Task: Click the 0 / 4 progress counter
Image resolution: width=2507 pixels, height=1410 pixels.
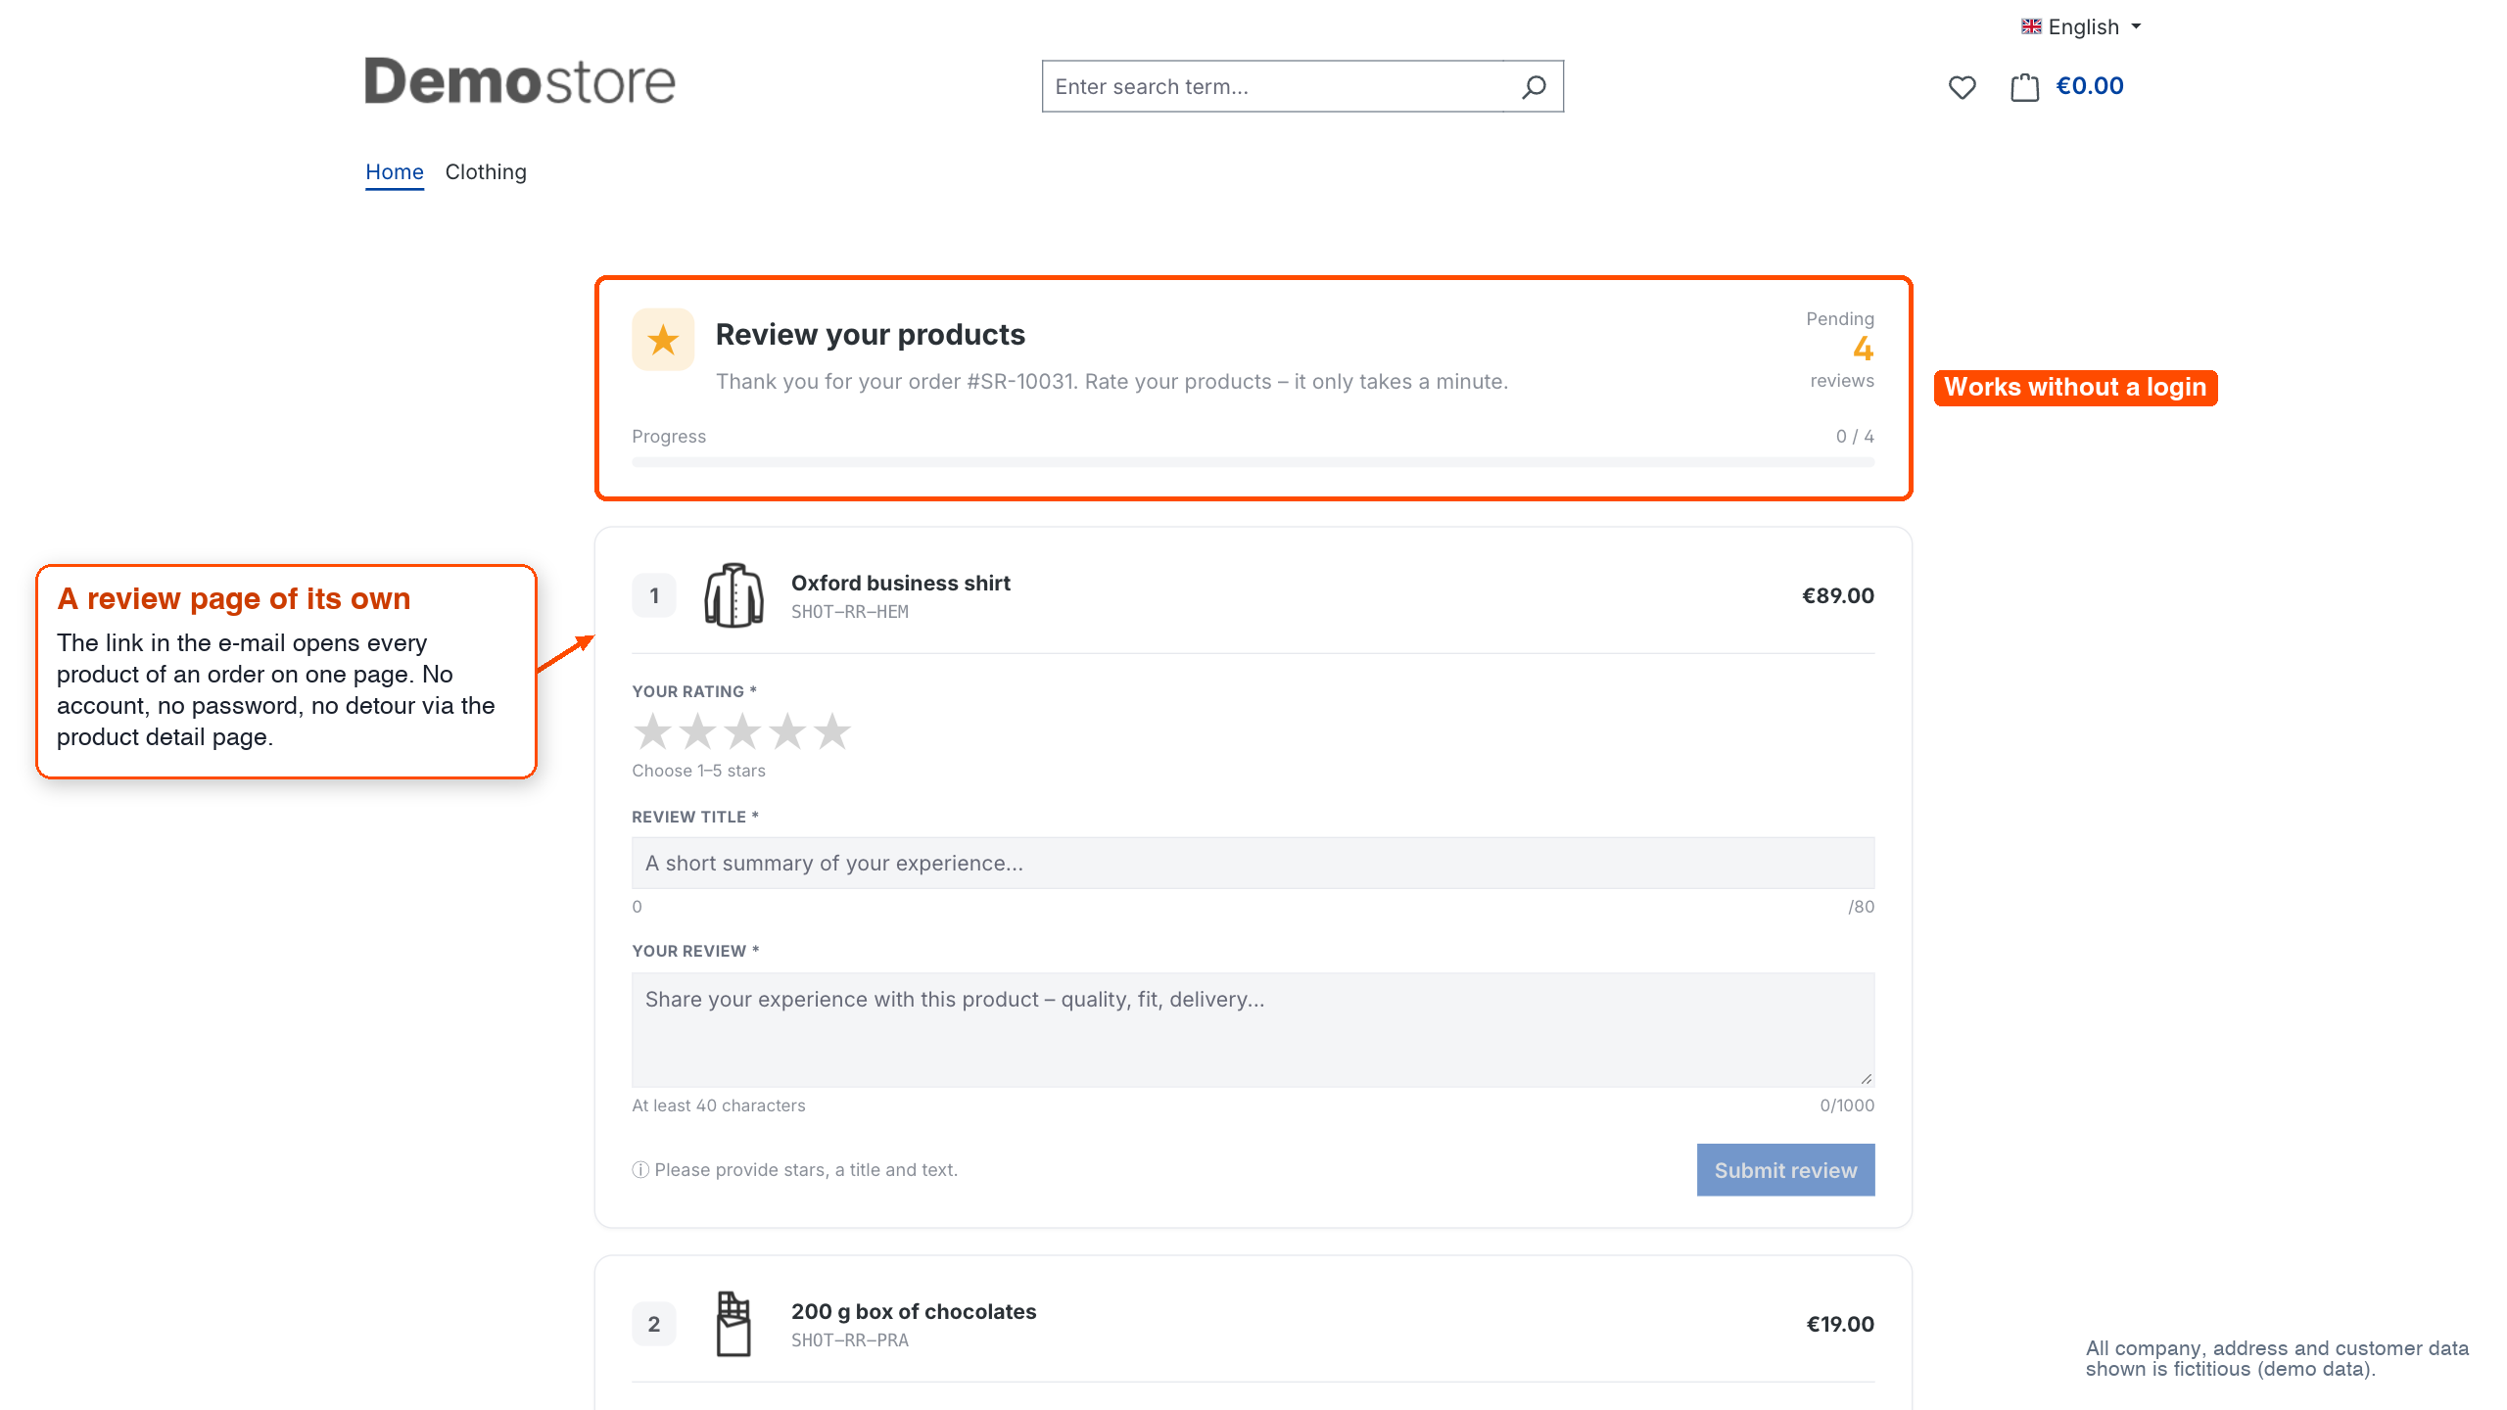Action: coord(1855,437)
